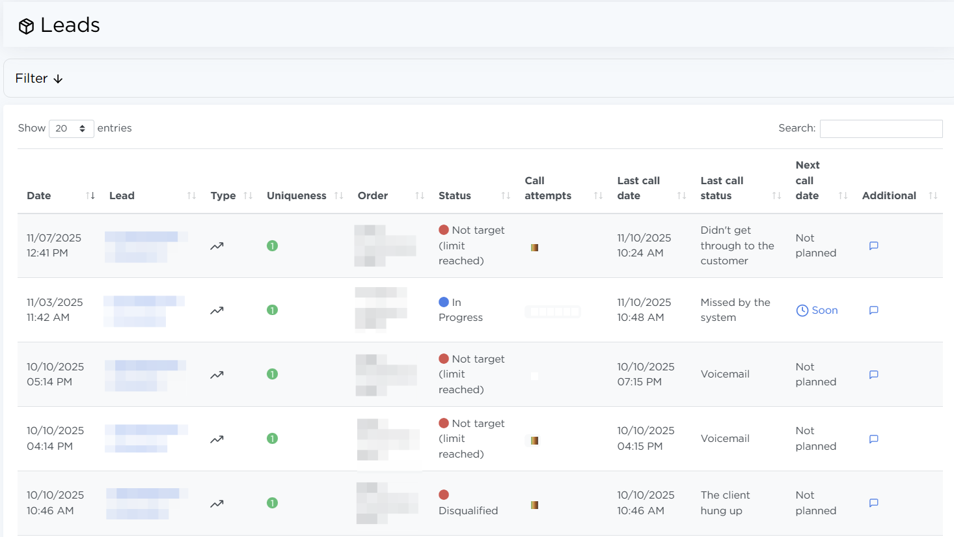Click trend type icon for 10/10/2025 10:46 AM lead

point(217,503)
